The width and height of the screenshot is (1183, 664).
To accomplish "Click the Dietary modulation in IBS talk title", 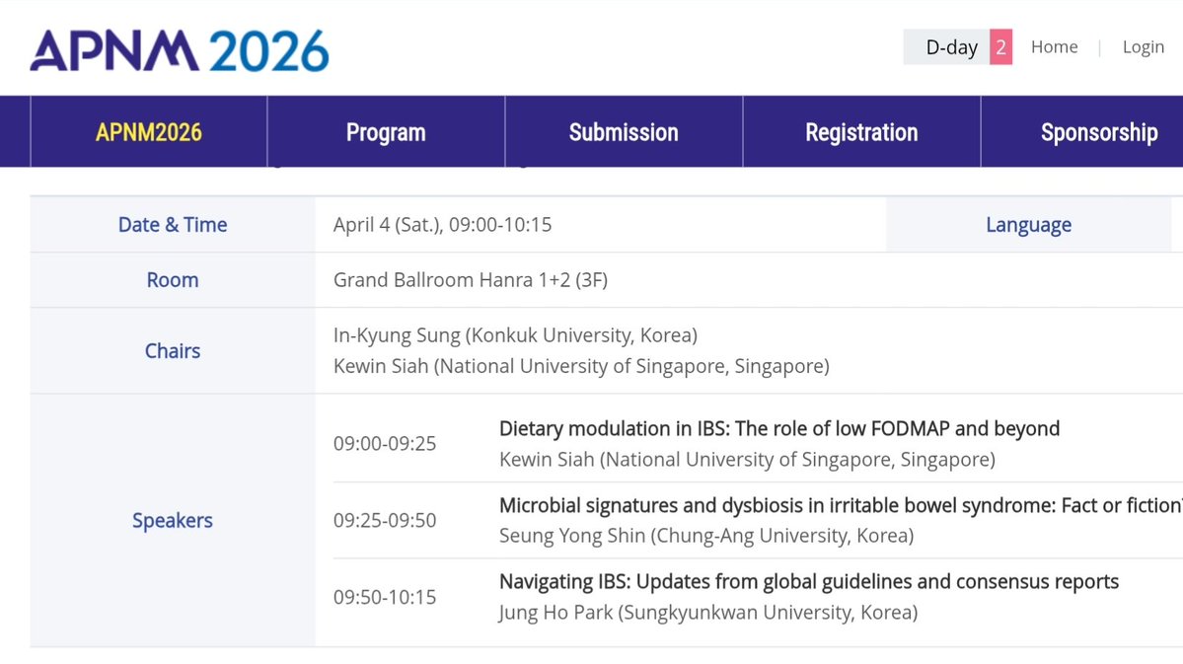I will pos(779,428).
